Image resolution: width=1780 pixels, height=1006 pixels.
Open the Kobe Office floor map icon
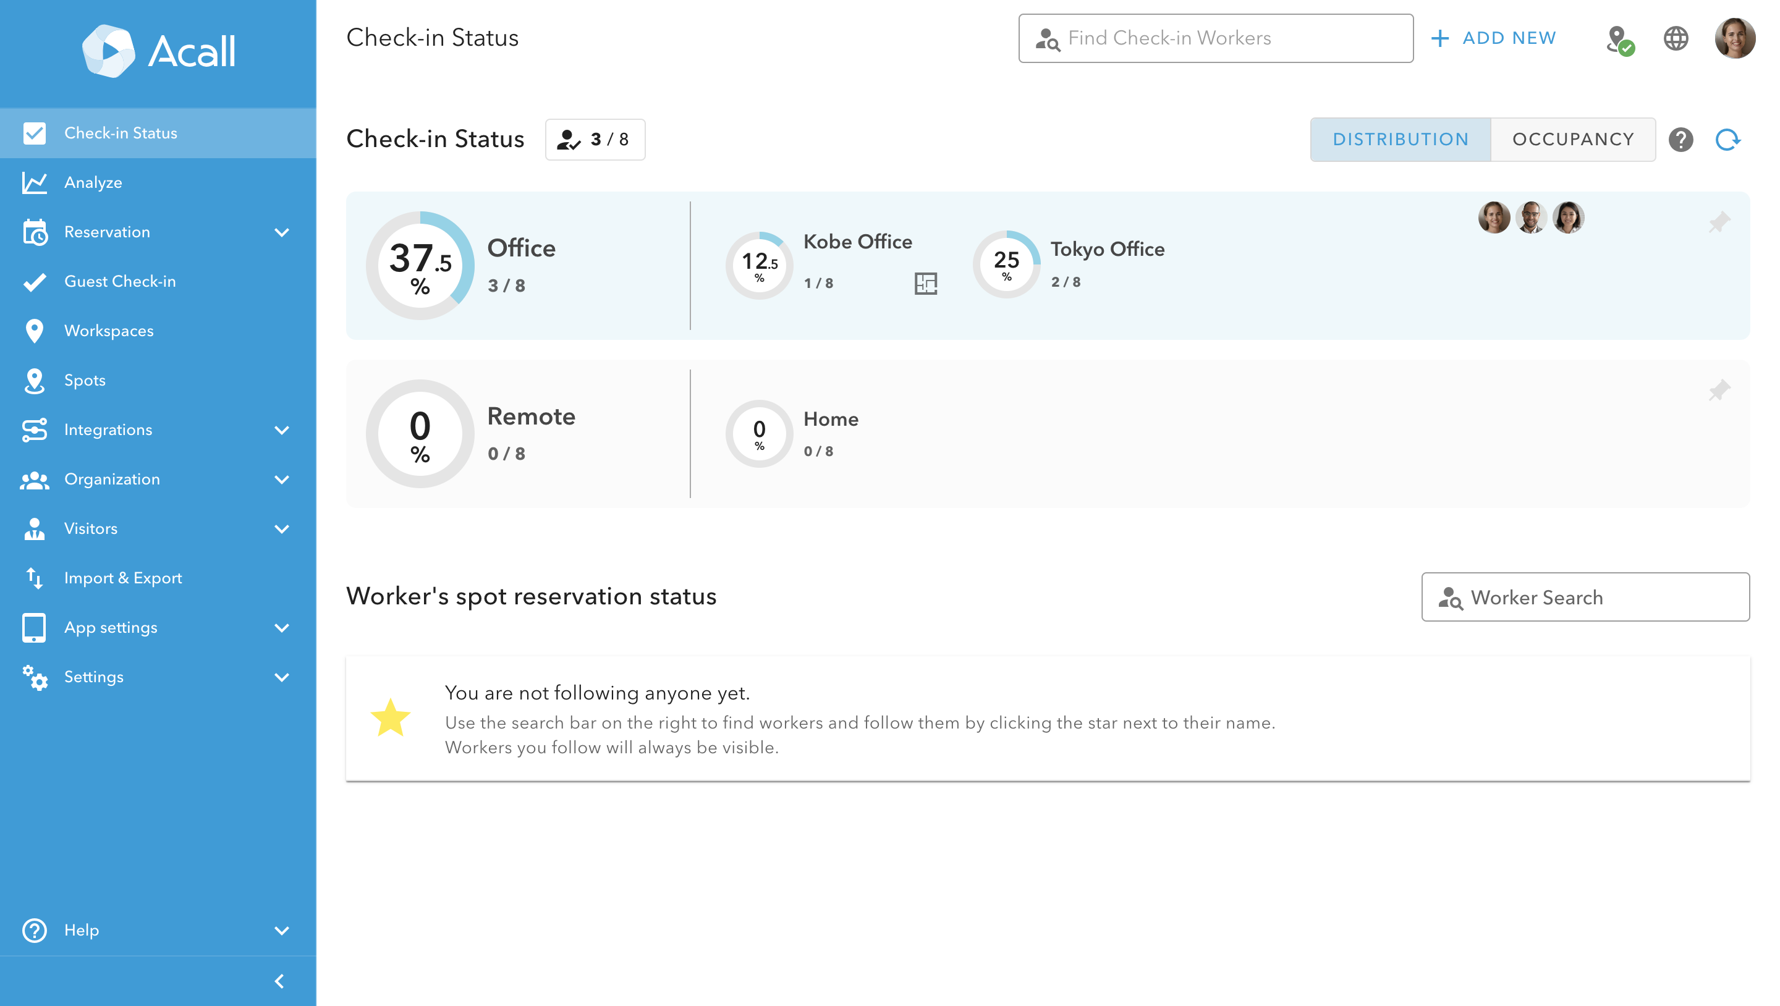pyautogui.click(x=926, y=283)
